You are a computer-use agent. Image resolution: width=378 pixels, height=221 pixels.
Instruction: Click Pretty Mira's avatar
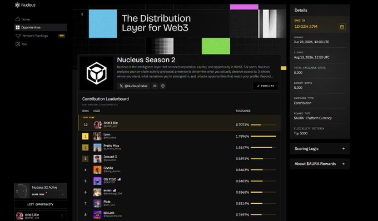(97, 147)
